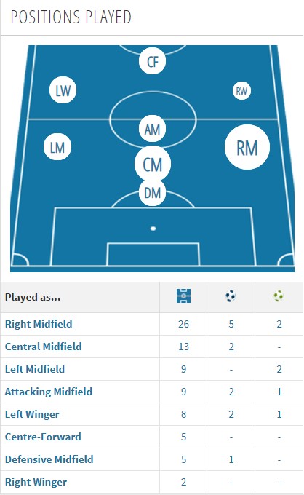Select the LW position marker
The image size is (304, 495).
pyautogui.click(x=63, y=90)
